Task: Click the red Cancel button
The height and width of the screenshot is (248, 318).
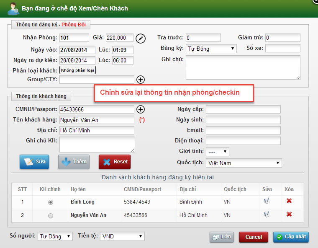Action: pos(254,237)
